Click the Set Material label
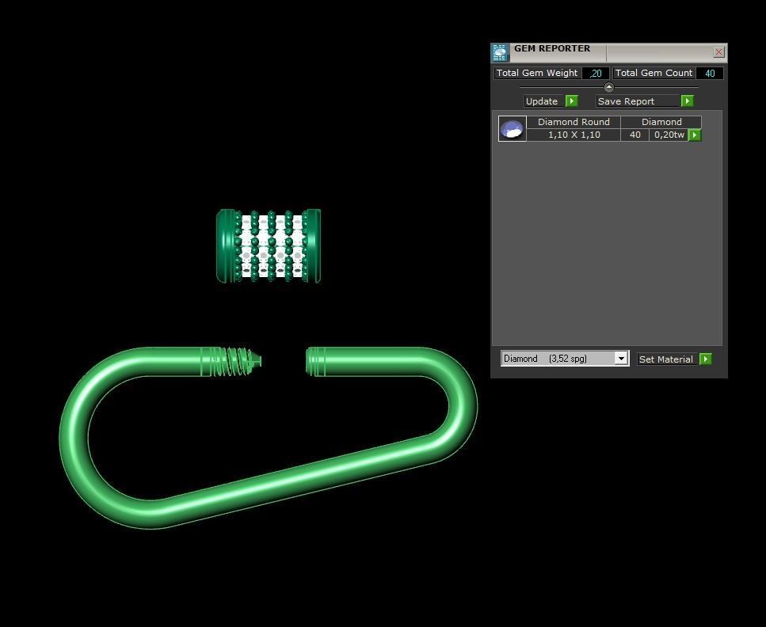 pos(666,359)
